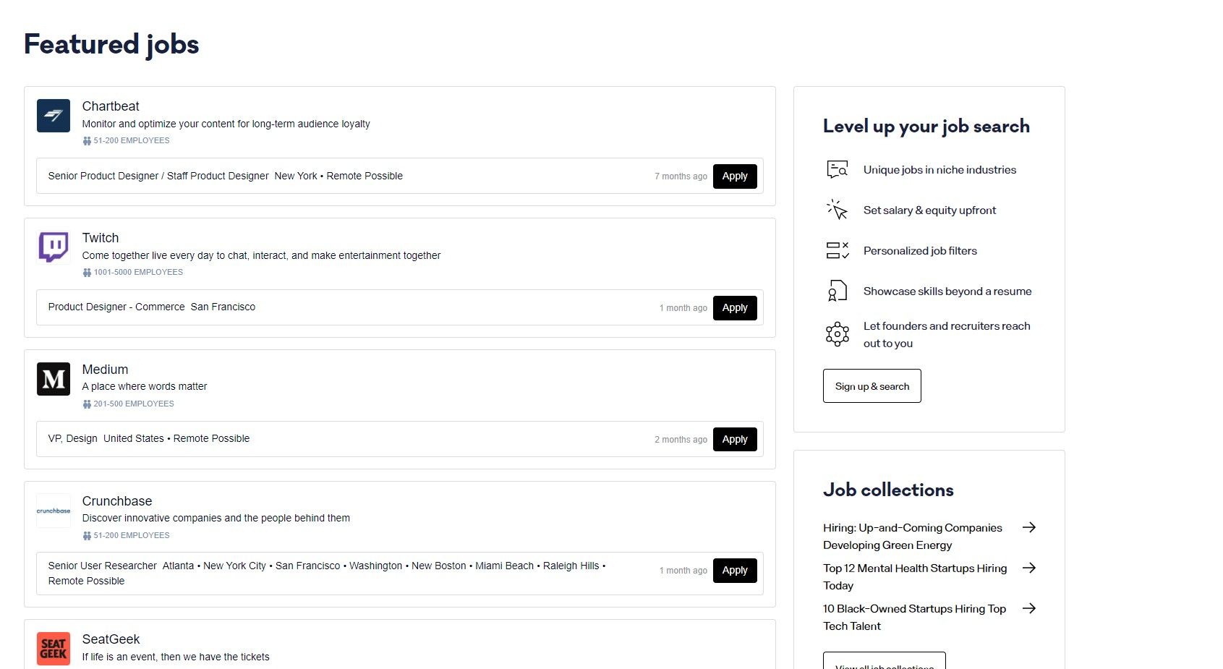Click the Chartbeat company logo
The width and height of the screenshot is (1223, 669).
click(54, 116)
